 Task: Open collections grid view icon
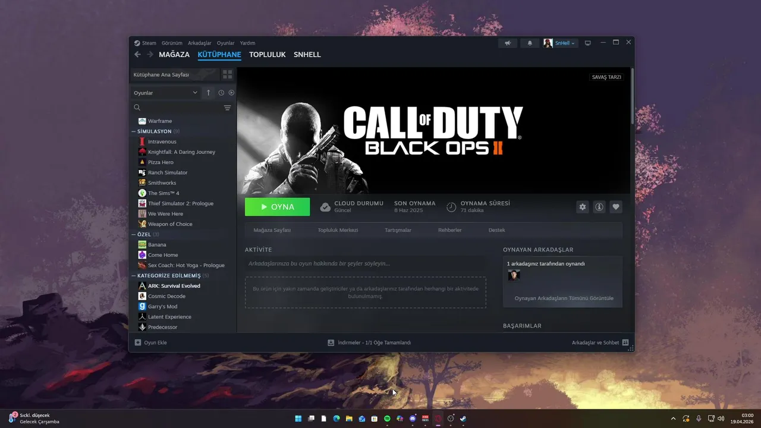[228, 74]
